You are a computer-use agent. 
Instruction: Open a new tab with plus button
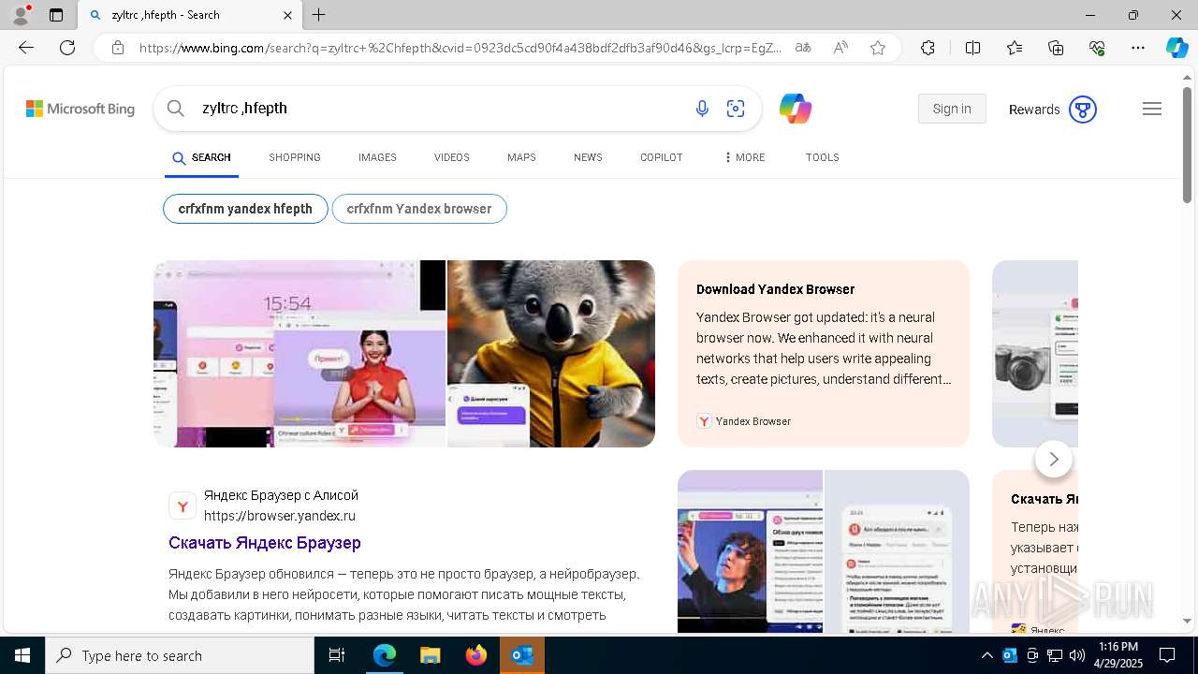click(319, 15)
